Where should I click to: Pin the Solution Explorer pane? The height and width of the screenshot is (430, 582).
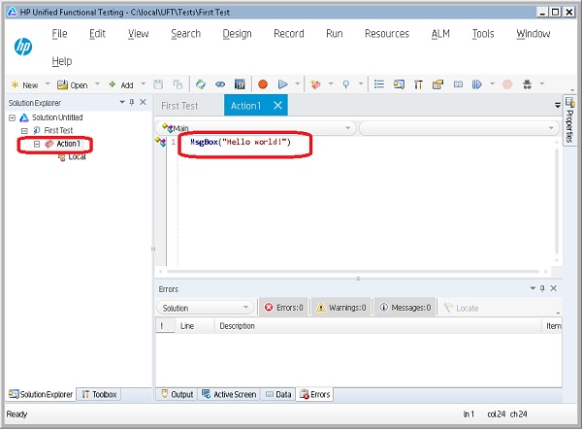[132, 102]
